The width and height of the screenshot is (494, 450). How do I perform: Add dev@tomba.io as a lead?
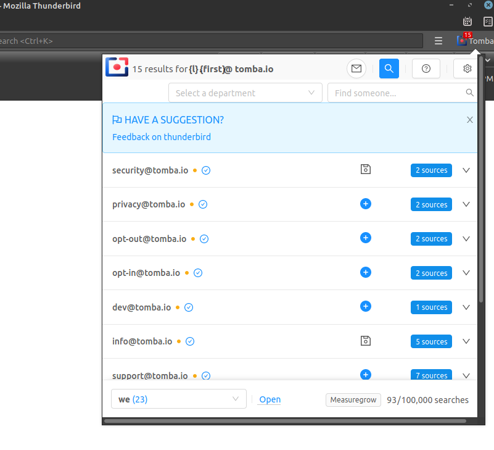(x=366, y=306)
